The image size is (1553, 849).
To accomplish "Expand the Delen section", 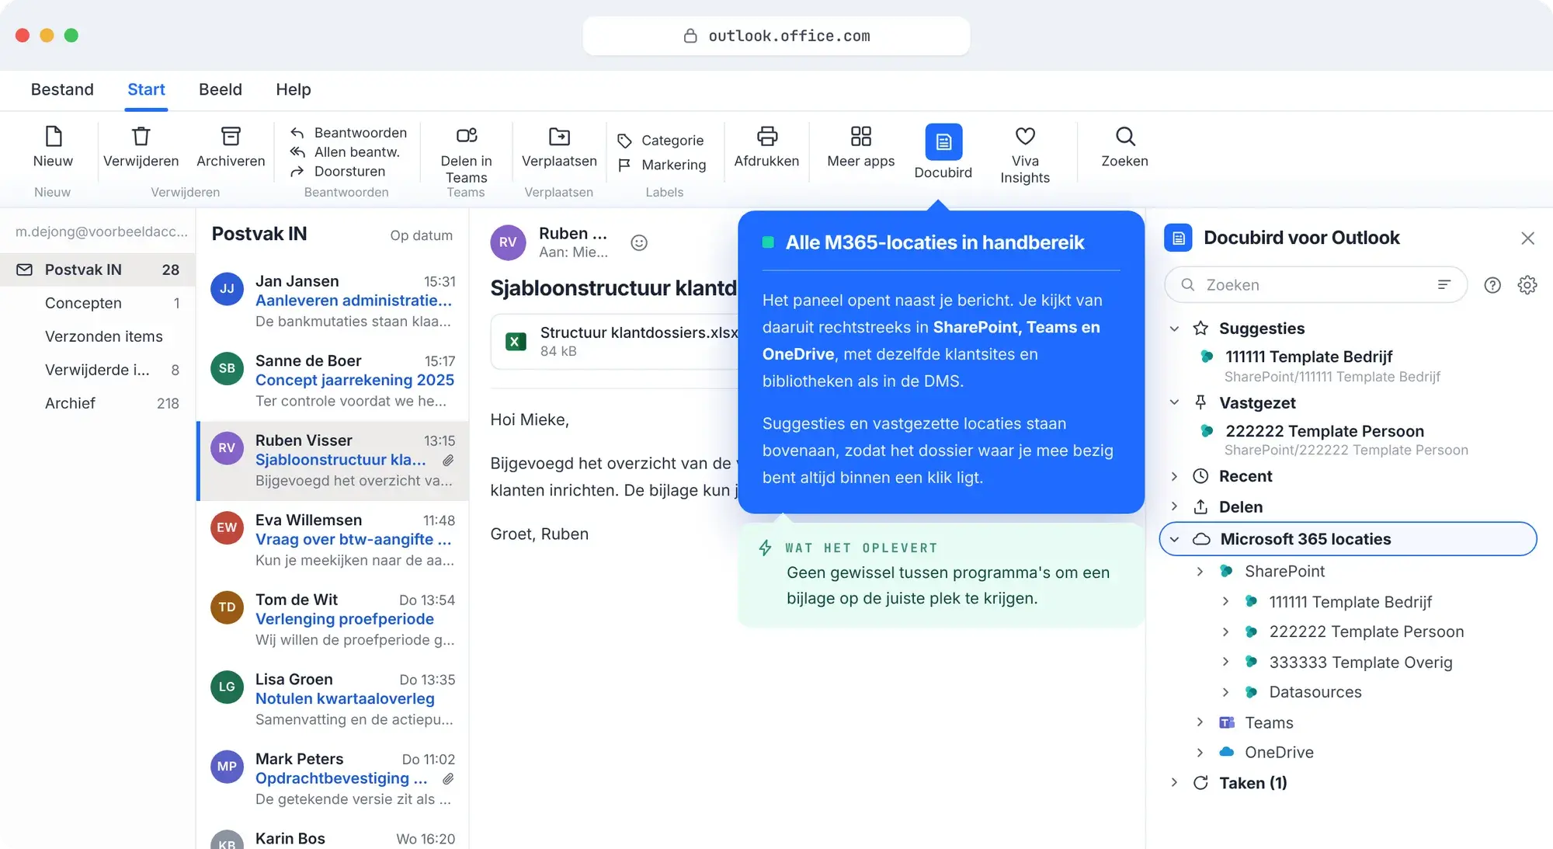I will [x=1175, y=506].
